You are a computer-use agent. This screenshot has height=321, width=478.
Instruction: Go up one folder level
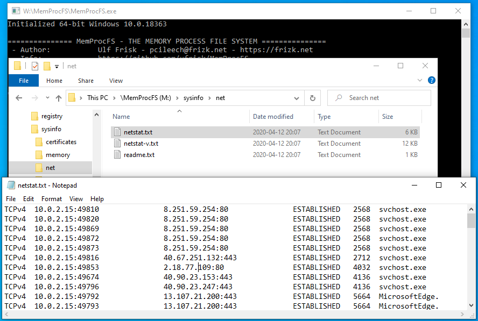(x=59, y=98)
